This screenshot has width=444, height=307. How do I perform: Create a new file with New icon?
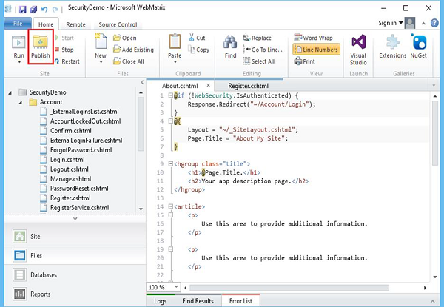100,43
